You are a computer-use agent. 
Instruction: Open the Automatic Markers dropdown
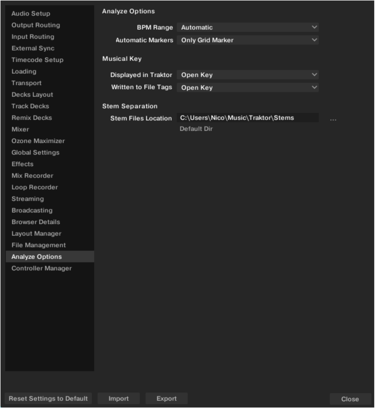248,40
